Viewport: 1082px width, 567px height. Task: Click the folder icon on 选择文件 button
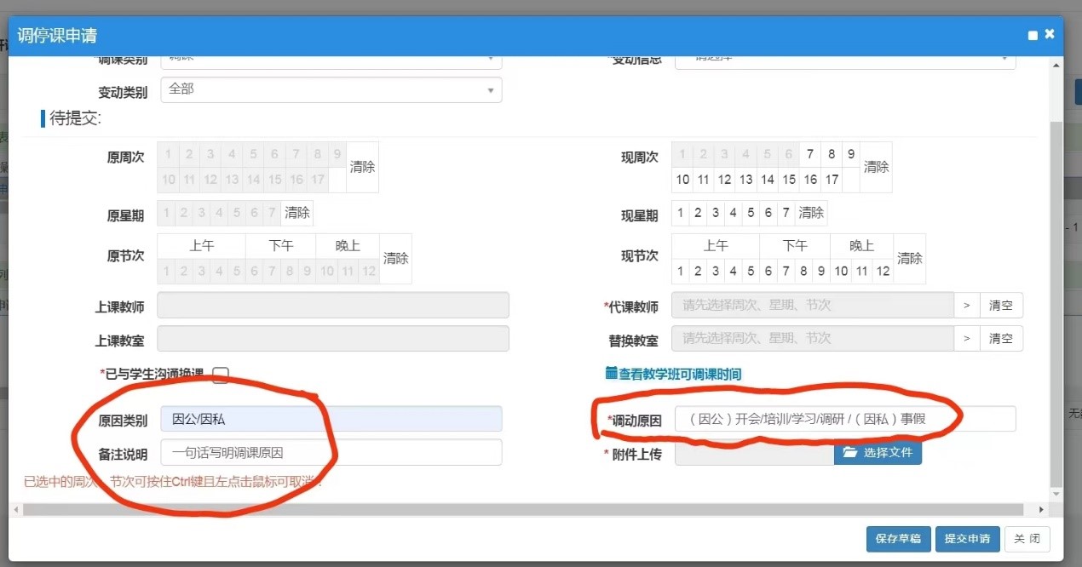[849, 453]
